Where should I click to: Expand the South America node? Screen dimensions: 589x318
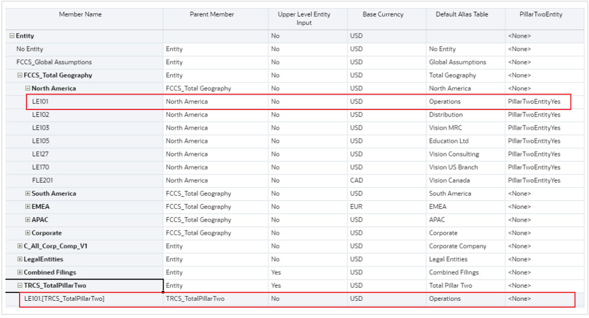[27, 194]
